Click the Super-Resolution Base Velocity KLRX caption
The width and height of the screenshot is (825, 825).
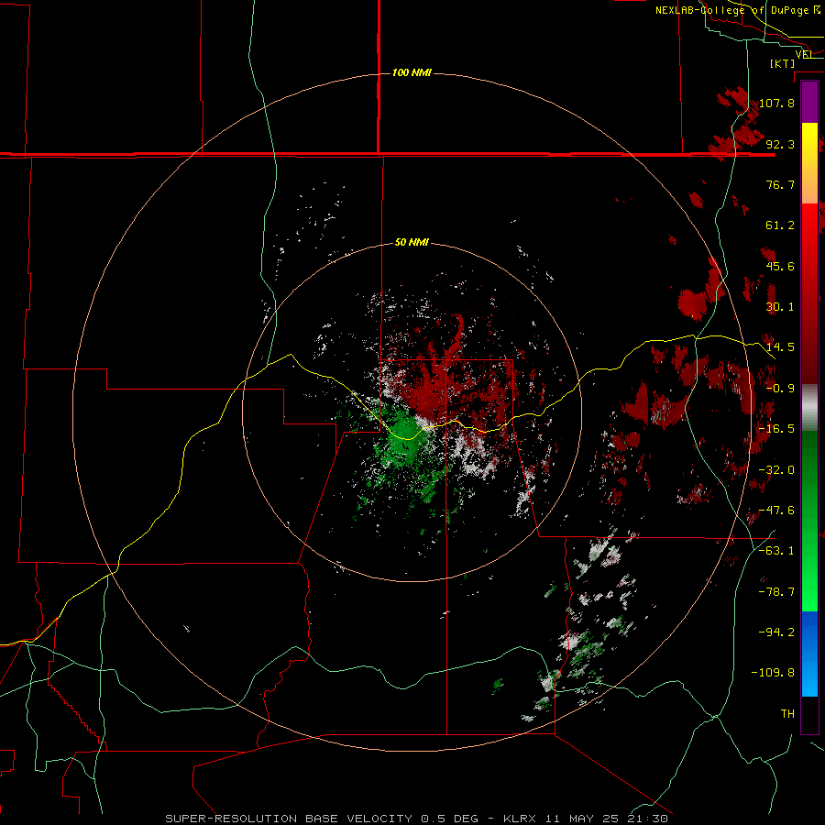point(417,819)
